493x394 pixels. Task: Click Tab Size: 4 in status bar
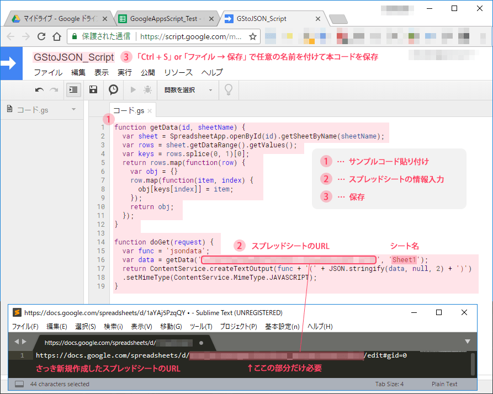click(x=389, y=384)
